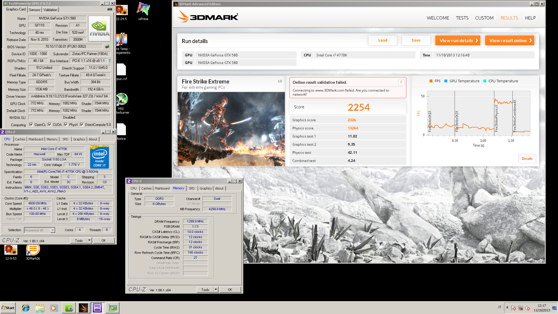The width and height of the screenshot is (558, 314).
Task: Switch to the Sensors tab in GPU-Z
Action: [x=35, y=10]
